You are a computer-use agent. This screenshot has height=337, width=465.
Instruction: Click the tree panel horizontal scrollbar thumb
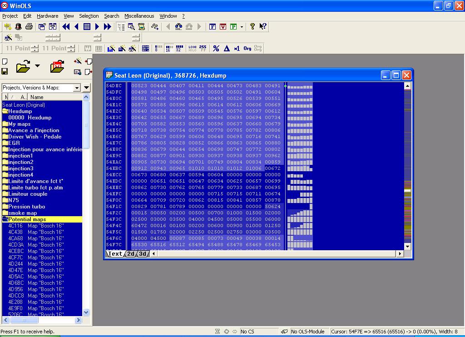coord(24,320)
